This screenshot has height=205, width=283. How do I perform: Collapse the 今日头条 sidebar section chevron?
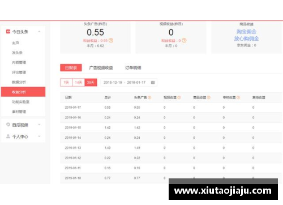(39, 32)
